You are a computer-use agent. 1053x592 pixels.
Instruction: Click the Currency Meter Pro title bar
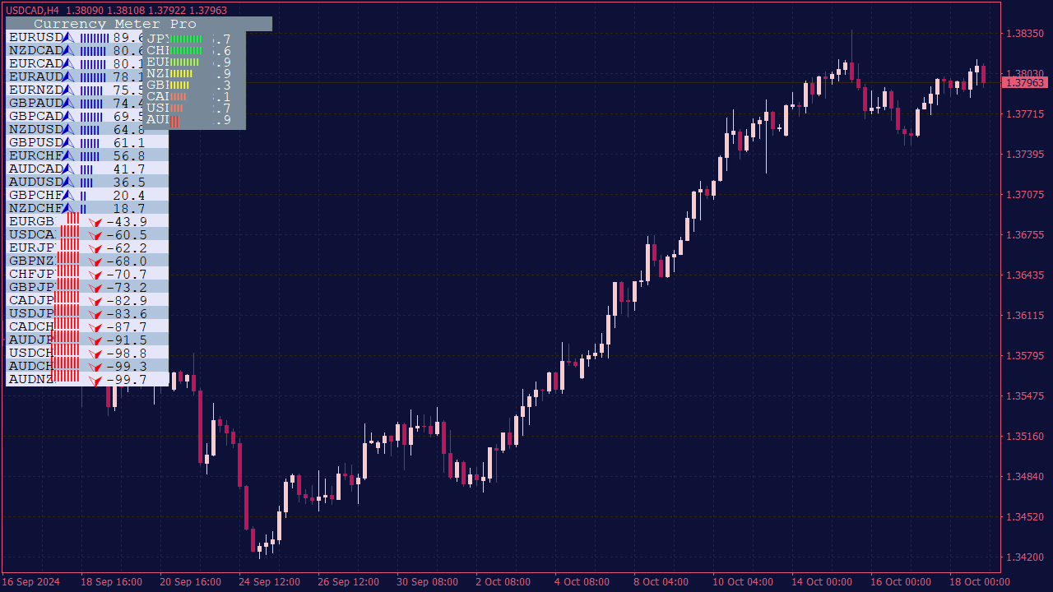[138, 24]
